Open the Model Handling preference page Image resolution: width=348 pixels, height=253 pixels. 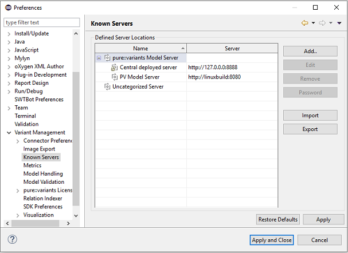(x=43, y=173)
